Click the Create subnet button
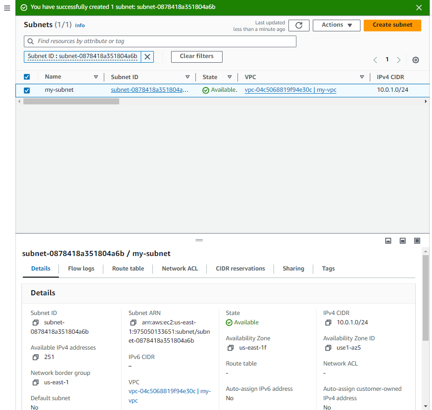This screenshot has width=432, height=410. tap(392, 25)
